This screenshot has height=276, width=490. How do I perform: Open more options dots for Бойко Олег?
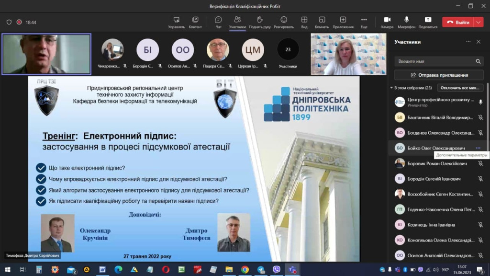click(478, 148)
